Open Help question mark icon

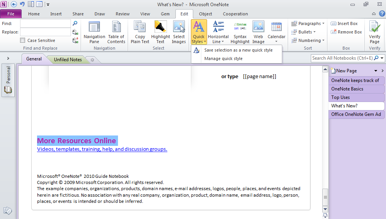coord(382,14)
